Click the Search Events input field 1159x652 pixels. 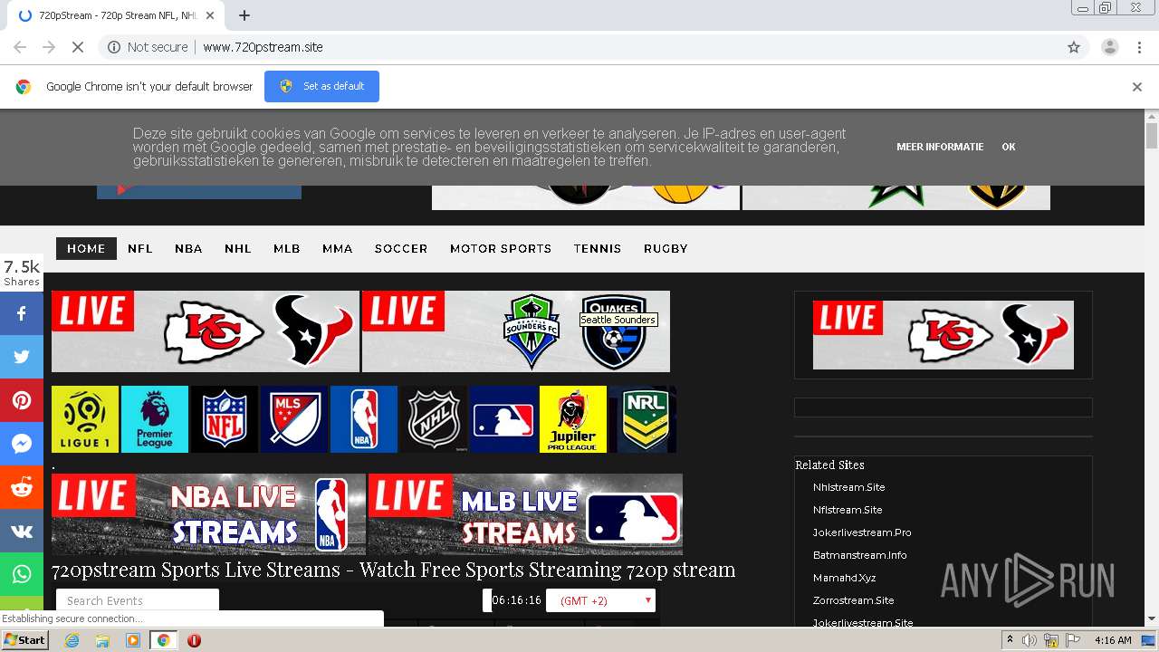(138, 600)
